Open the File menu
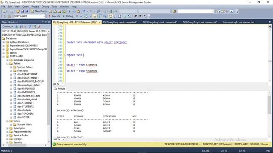The image size is (273, 153). pos(3,7)
